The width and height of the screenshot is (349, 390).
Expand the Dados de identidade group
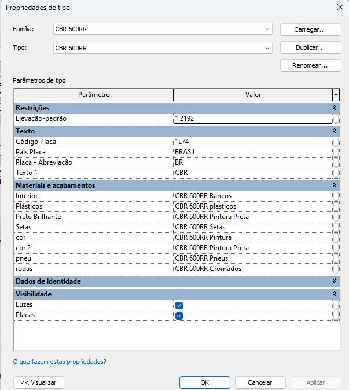(334, 281)
